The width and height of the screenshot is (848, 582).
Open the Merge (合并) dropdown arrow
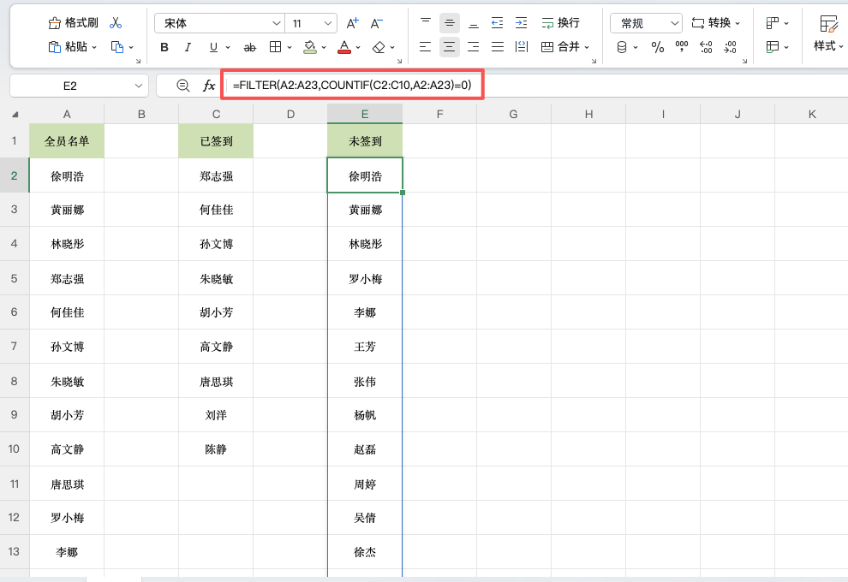pos(587,48)
